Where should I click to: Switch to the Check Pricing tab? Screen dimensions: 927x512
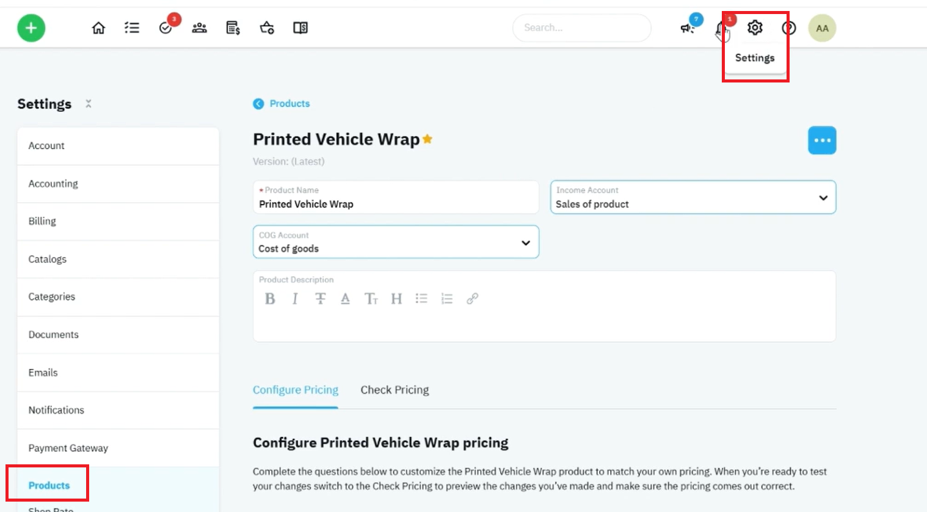[394, 390]
